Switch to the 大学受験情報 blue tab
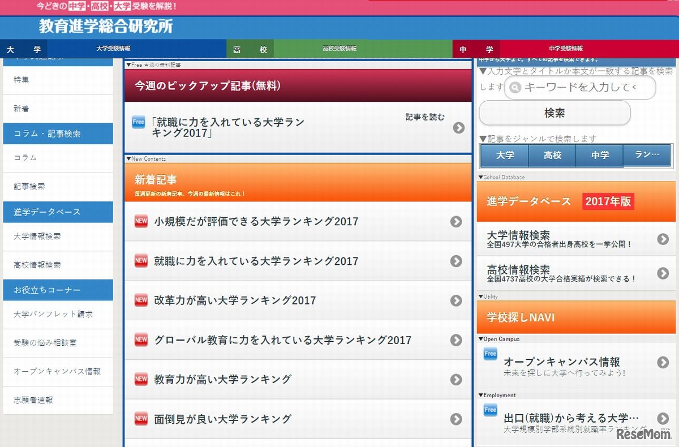679x447 pixels. point(113,49)
